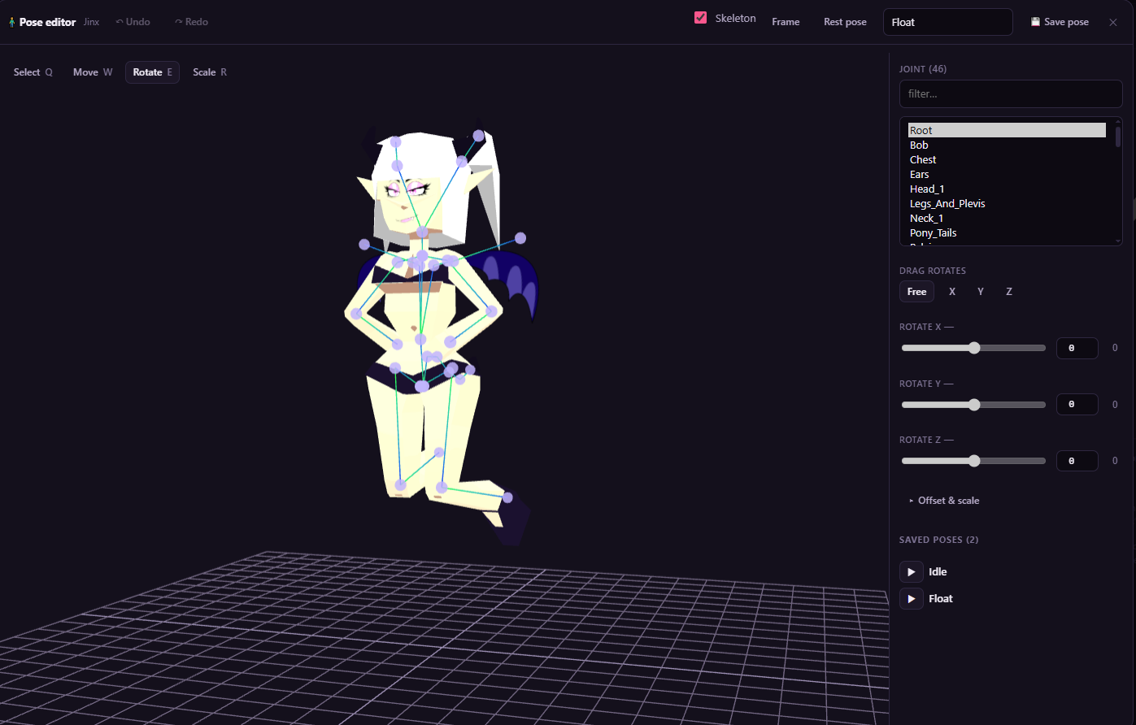Click the Rest pose button
The height and width of the screenshot is (725, 1136).
click(845, 22)
